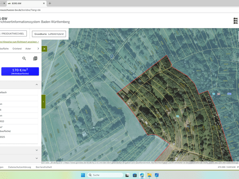
Task: Click the PRODUKTWECHSEL button
Action: click(13, 34)
